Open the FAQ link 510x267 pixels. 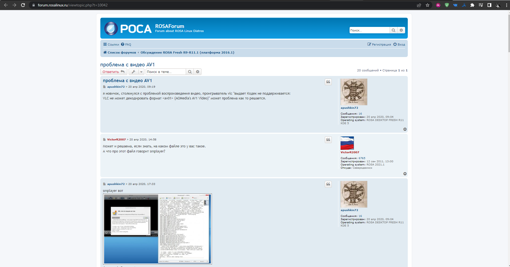pos(126,44)
